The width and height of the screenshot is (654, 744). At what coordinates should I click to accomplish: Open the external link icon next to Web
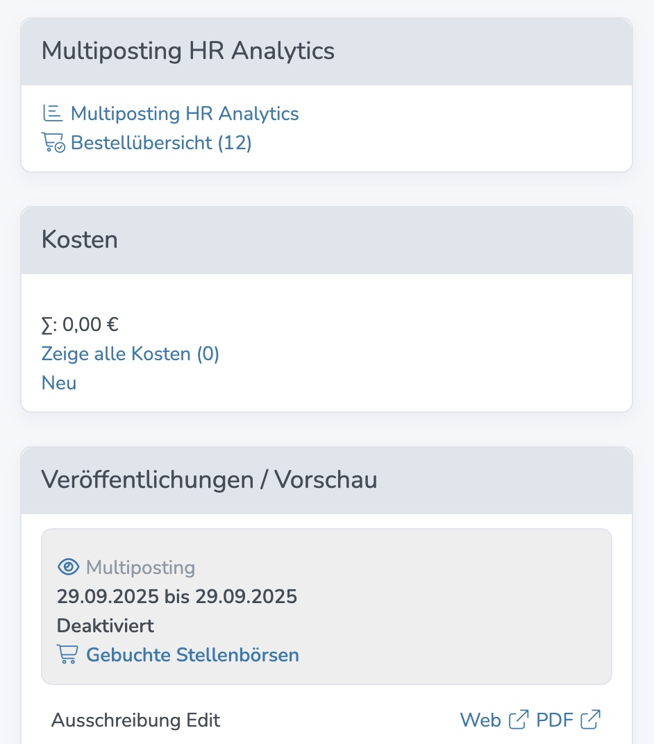(x=517, y=720)
